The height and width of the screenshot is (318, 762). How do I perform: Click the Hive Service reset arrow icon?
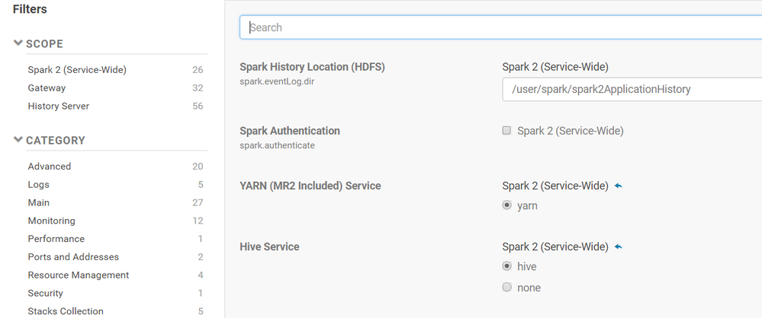pos(618,246)
